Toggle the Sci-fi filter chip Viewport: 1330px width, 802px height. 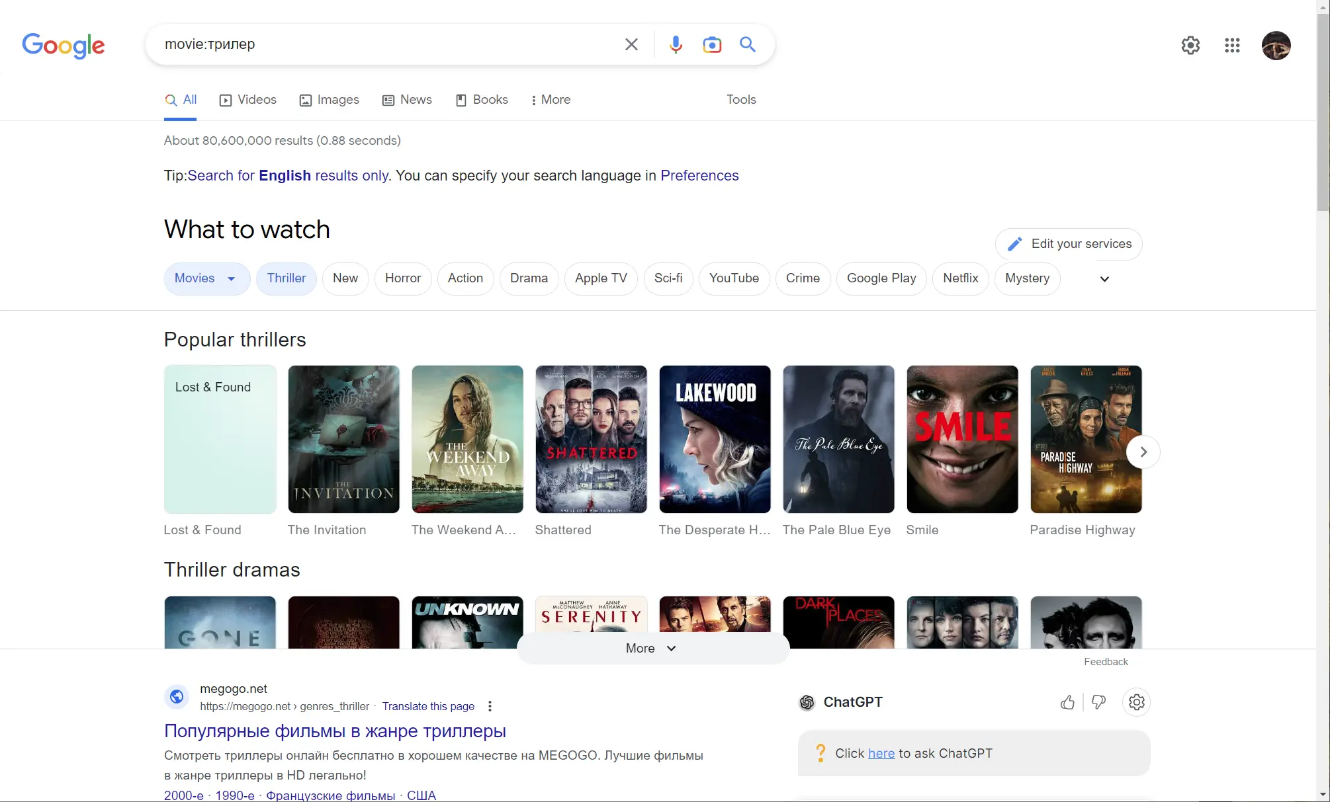tap(668, 278)
